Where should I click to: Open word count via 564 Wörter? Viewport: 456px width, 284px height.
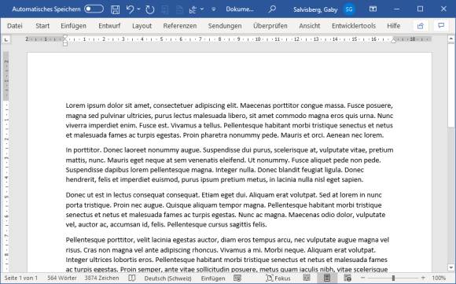(62, 278)
